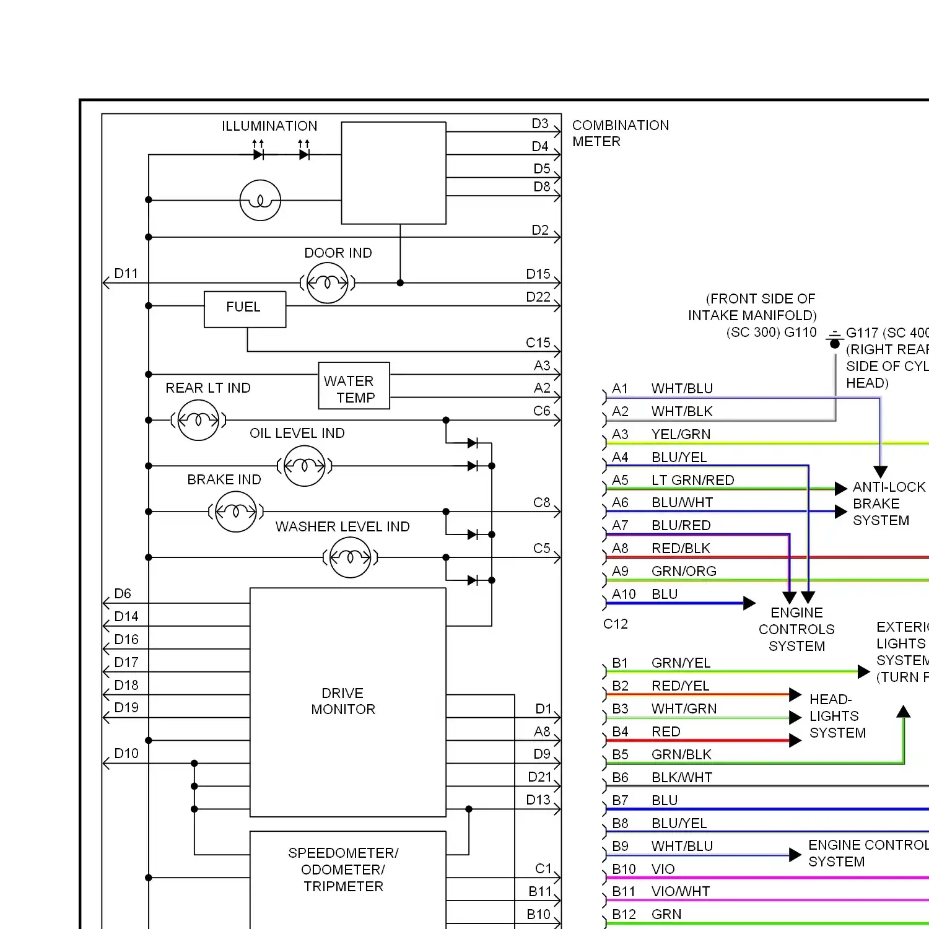The height and width of the screenshot is (929, 929).
Task: Click the D19 terminal label
Action: pos(126,708)
